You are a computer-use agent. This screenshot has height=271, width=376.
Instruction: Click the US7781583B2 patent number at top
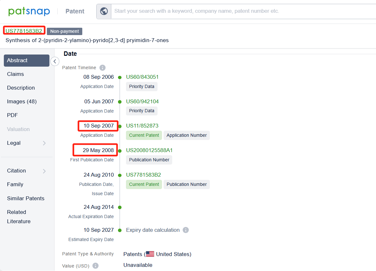[24, 31]
